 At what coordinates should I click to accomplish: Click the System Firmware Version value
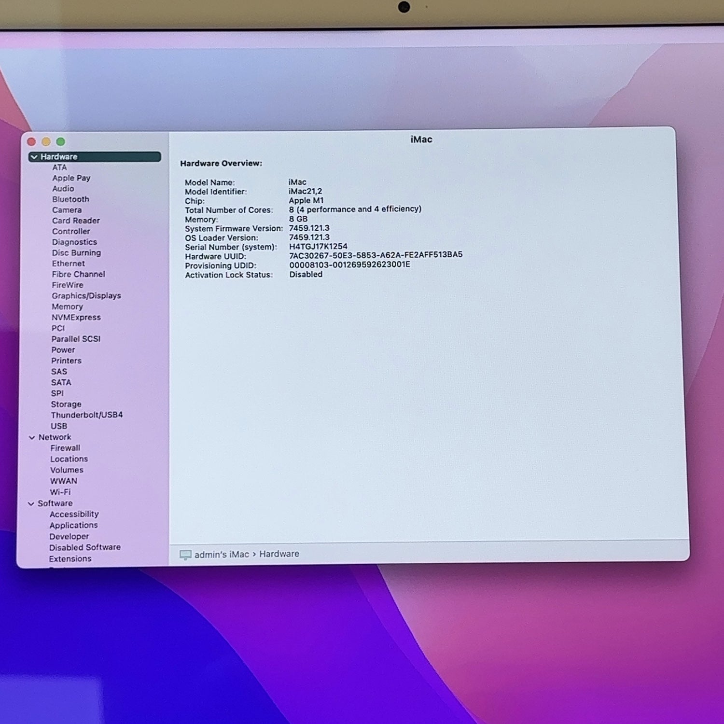309,228
